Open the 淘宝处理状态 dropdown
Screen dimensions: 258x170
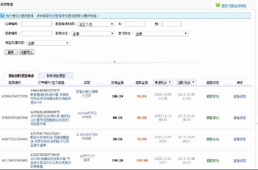tap(48, 43)
